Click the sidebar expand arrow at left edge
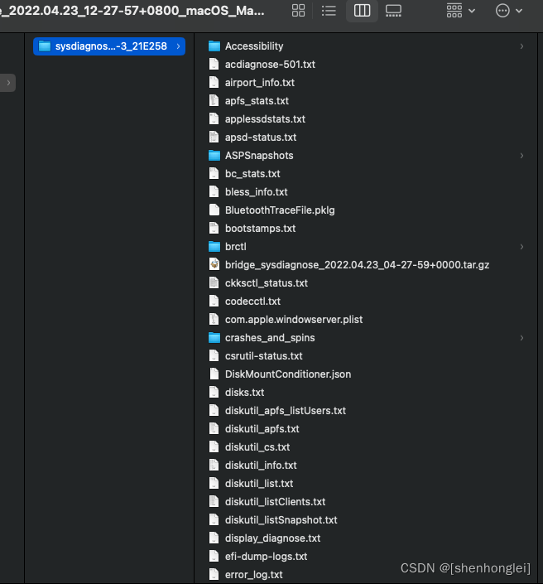The image size is (543, 584). pyautogui.click(x=7, y=83)
